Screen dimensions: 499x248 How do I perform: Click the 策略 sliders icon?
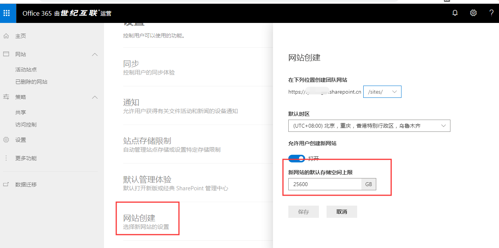[6, 97]
